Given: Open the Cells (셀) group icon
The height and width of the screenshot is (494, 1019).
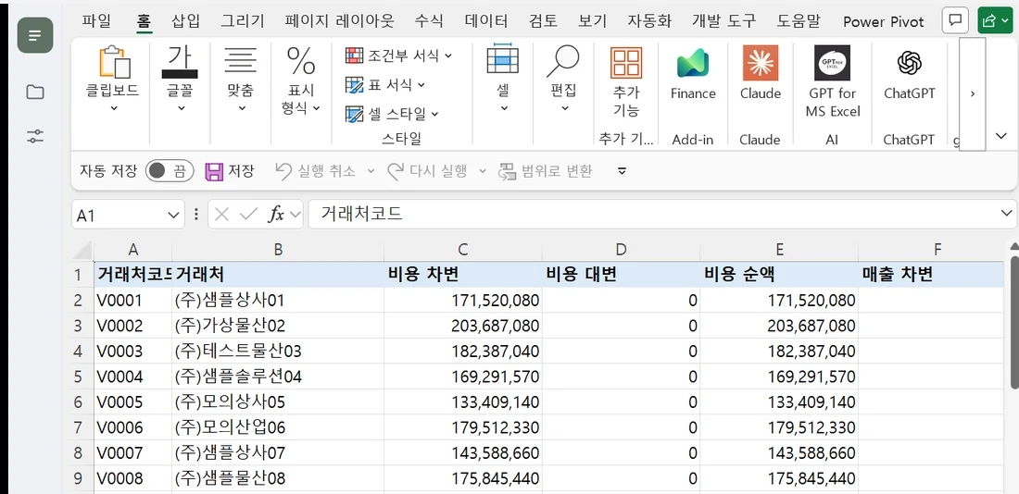Looking at the screenshot, I should point(503,60).
